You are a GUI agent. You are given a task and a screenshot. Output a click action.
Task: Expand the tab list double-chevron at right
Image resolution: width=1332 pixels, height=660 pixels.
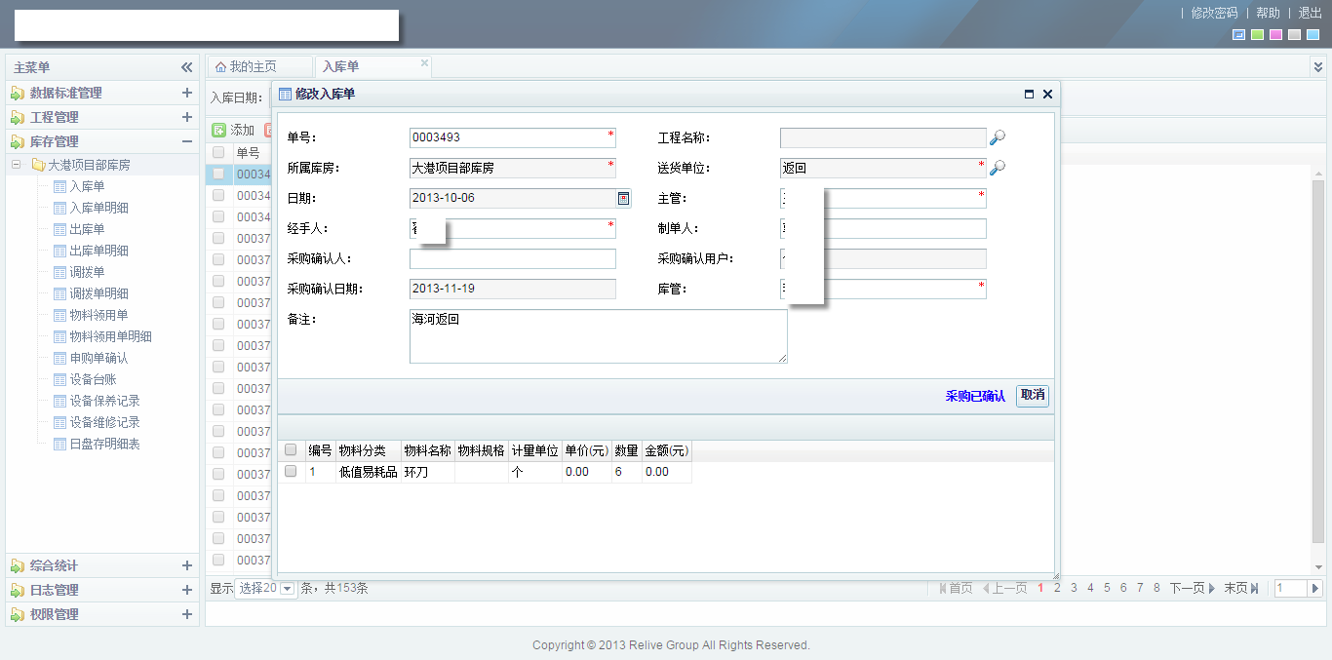pos(1317,66)
